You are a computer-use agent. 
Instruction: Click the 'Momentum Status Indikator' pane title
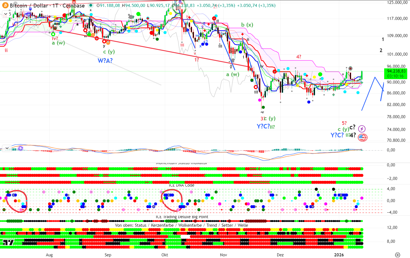pyautogui.click(x=182, y=163)
